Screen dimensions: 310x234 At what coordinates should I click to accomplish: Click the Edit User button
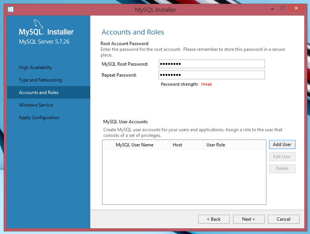[282, 157]
